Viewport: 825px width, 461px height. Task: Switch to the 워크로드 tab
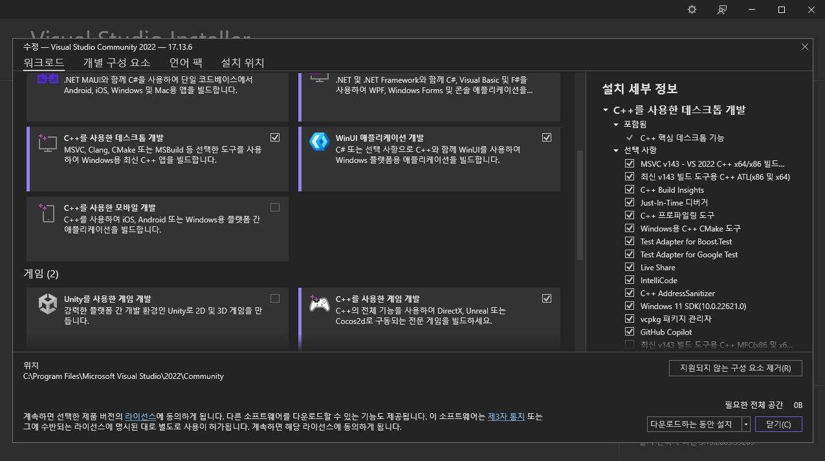pyautogui.click(x=44, y=63)
